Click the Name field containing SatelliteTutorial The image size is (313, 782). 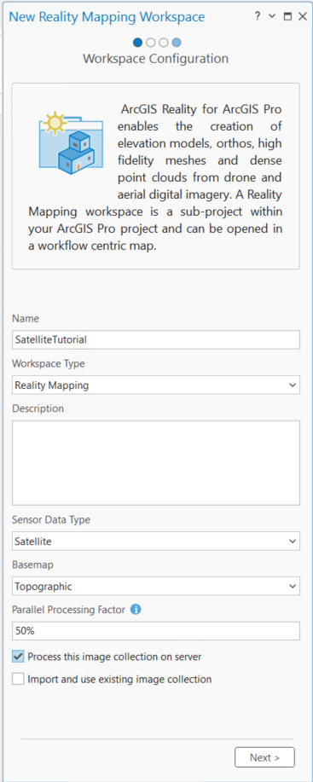pyautogui.click(x=155, y=339)
